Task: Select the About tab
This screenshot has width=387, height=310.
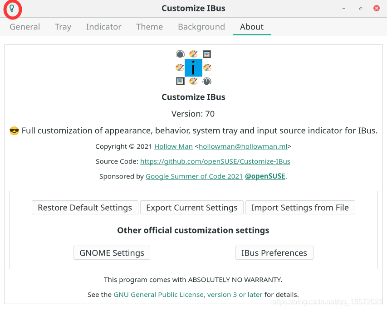Action: click(x=252, y=27)
